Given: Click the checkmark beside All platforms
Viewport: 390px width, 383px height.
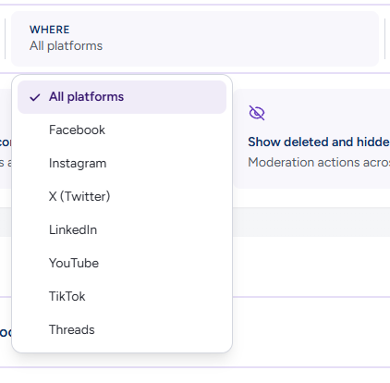Looking at the screenshot, I should (x=35, y=97).
